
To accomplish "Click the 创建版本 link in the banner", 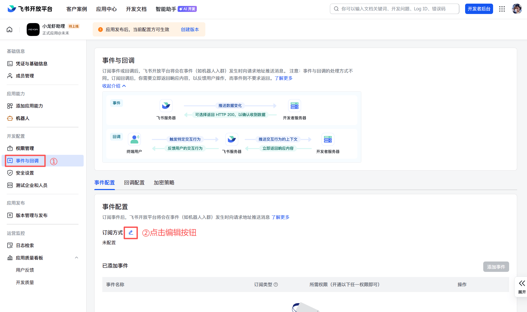I will pos(190,29).
